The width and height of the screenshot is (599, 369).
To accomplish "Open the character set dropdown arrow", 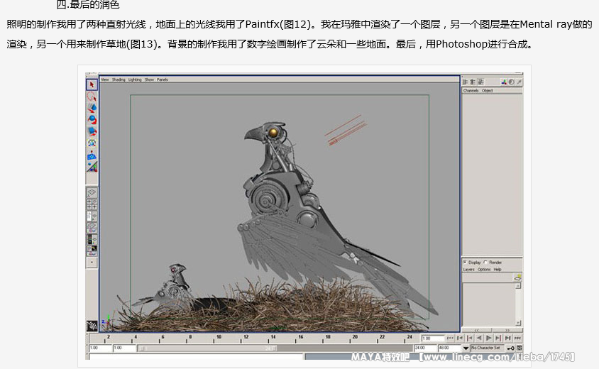I will click(x=466, y=348).
